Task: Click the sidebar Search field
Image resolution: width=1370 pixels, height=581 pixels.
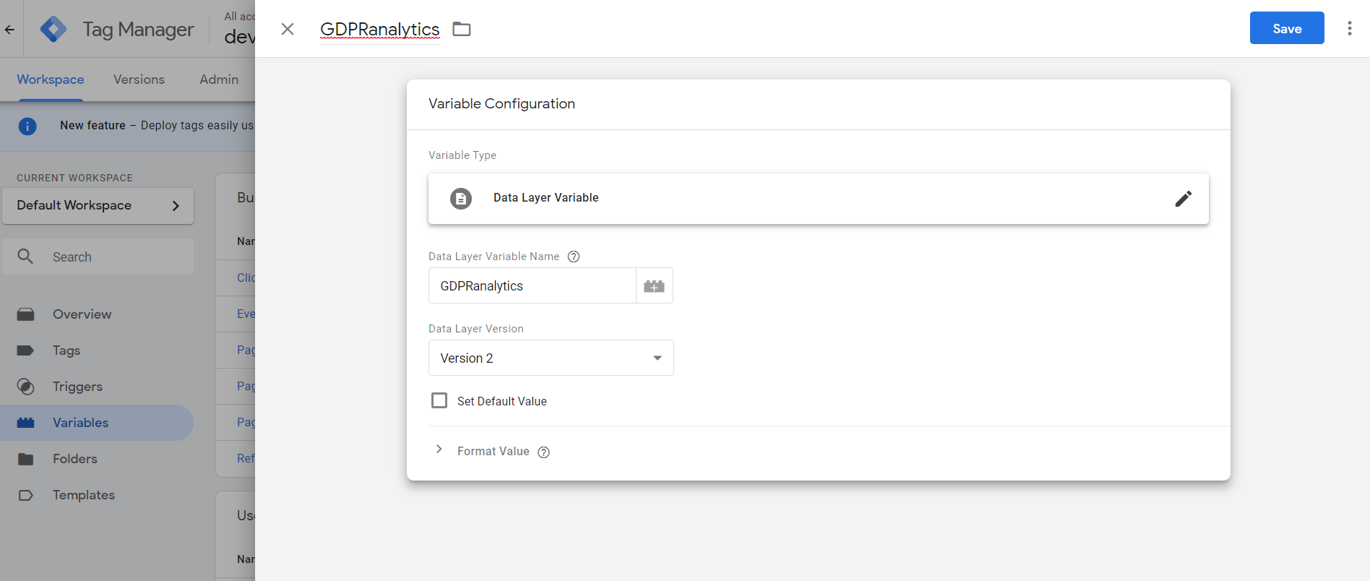Action: pyautogui.click(x=98, y=257)
